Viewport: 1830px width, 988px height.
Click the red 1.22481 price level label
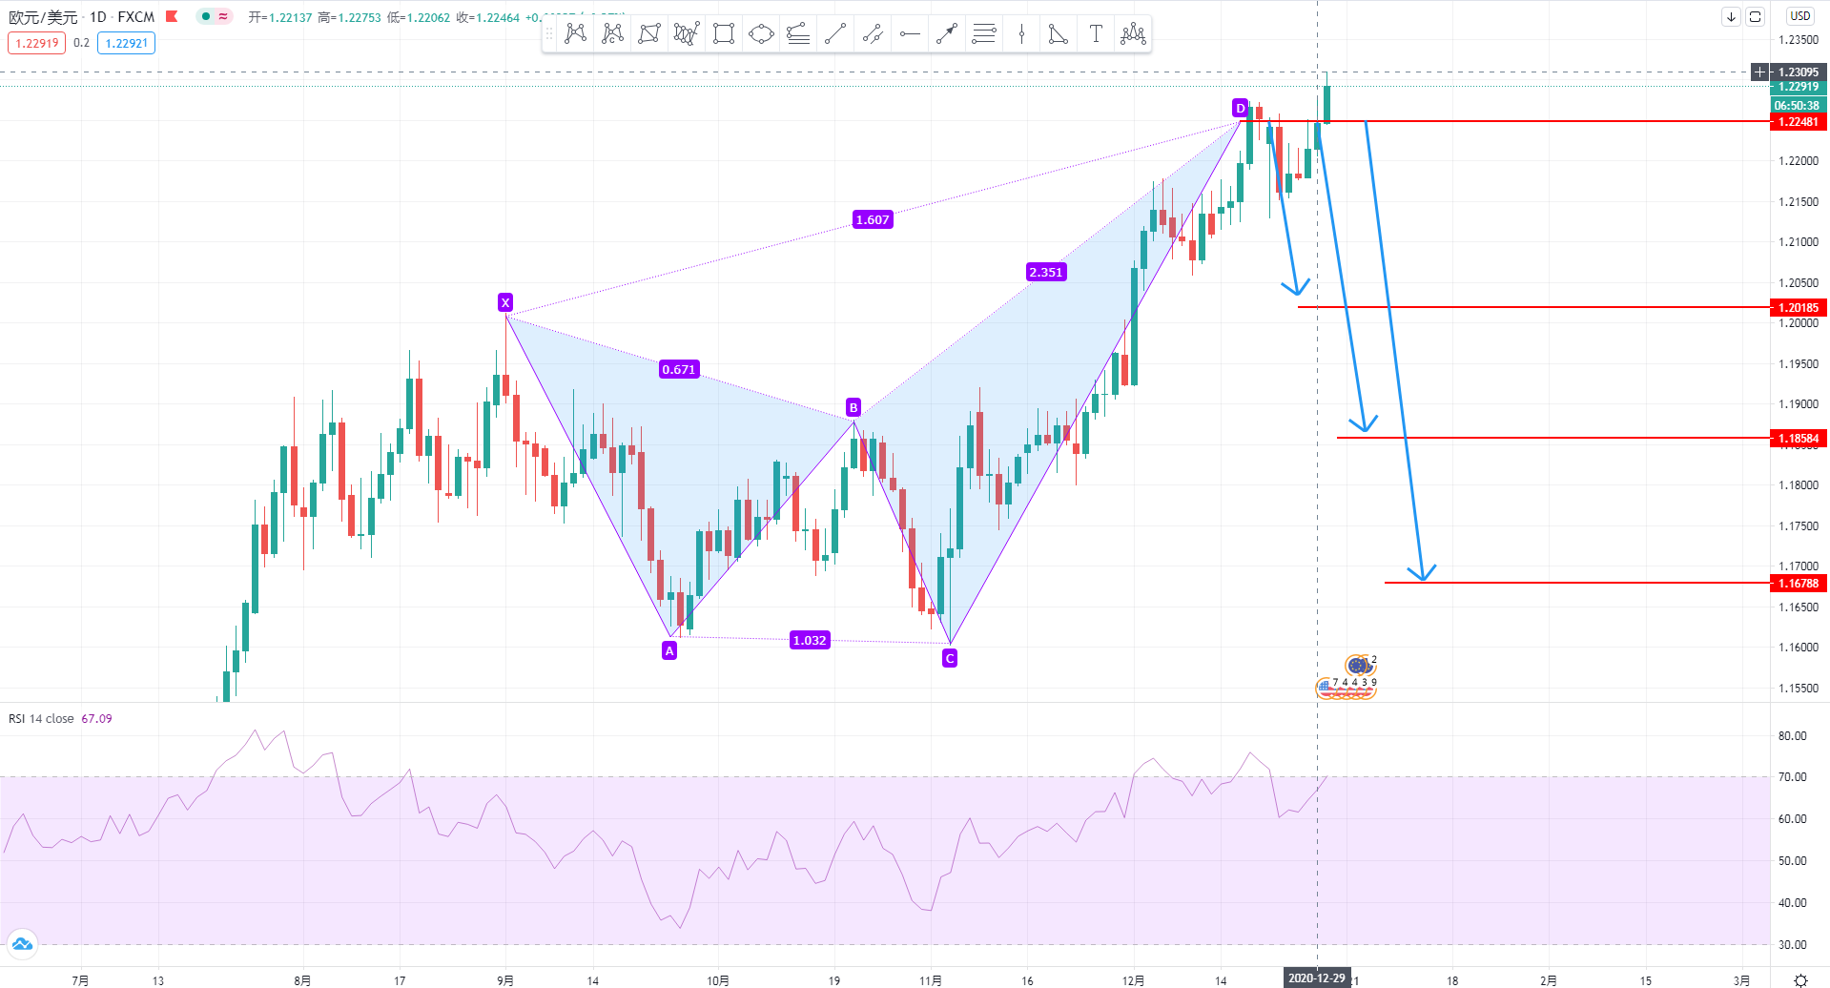coord(1799,122)
